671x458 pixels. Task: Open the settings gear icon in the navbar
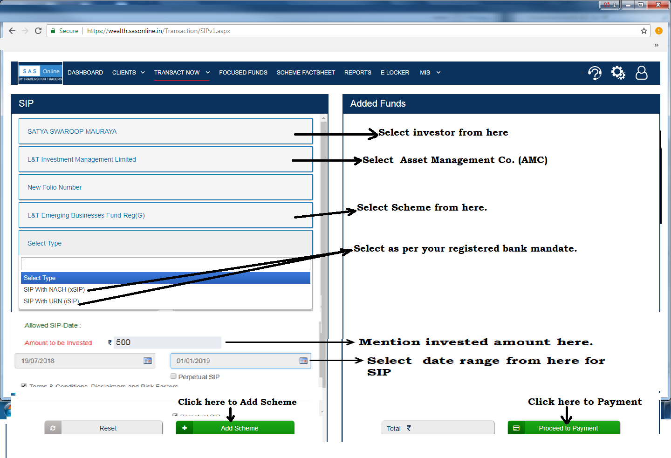(618, 73)
